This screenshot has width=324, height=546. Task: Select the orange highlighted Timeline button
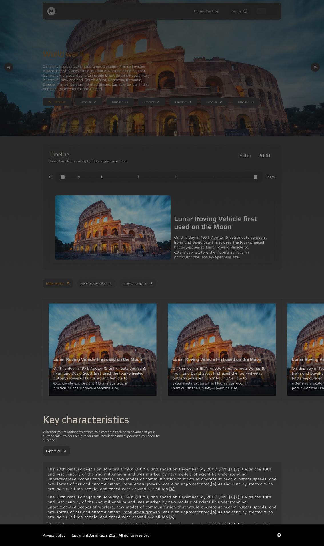[x=57, y=102]
